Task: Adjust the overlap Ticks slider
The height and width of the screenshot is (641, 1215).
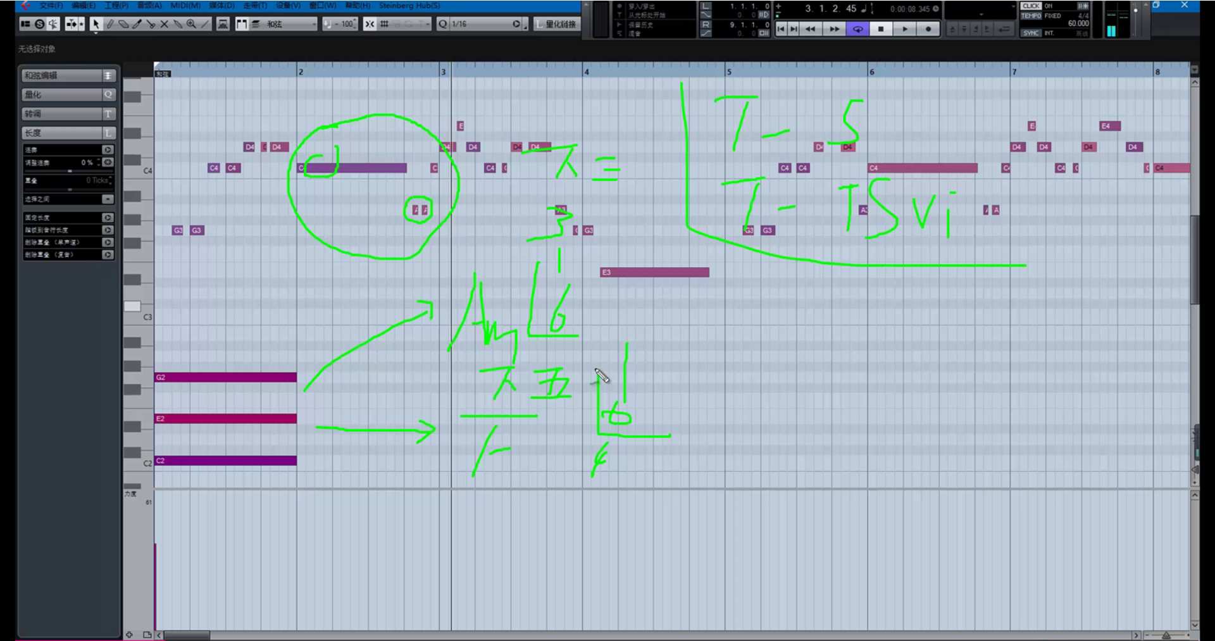Action: tap(70, 189)
